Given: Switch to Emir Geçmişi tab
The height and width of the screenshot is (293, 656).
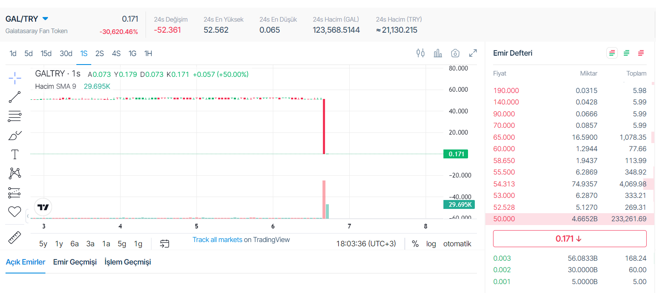Looking at the screenshot, I should point(75,262).
